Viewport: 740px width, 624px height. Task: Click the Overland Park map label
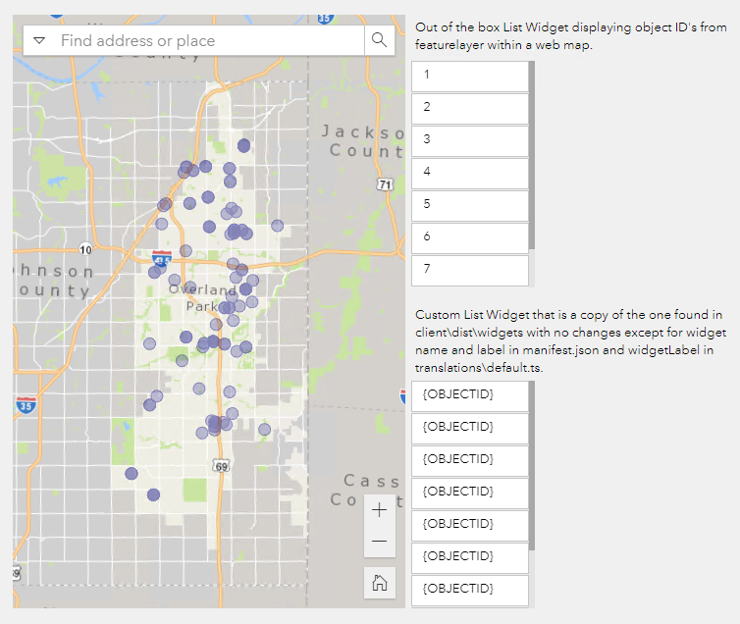[x=202, y=298]
